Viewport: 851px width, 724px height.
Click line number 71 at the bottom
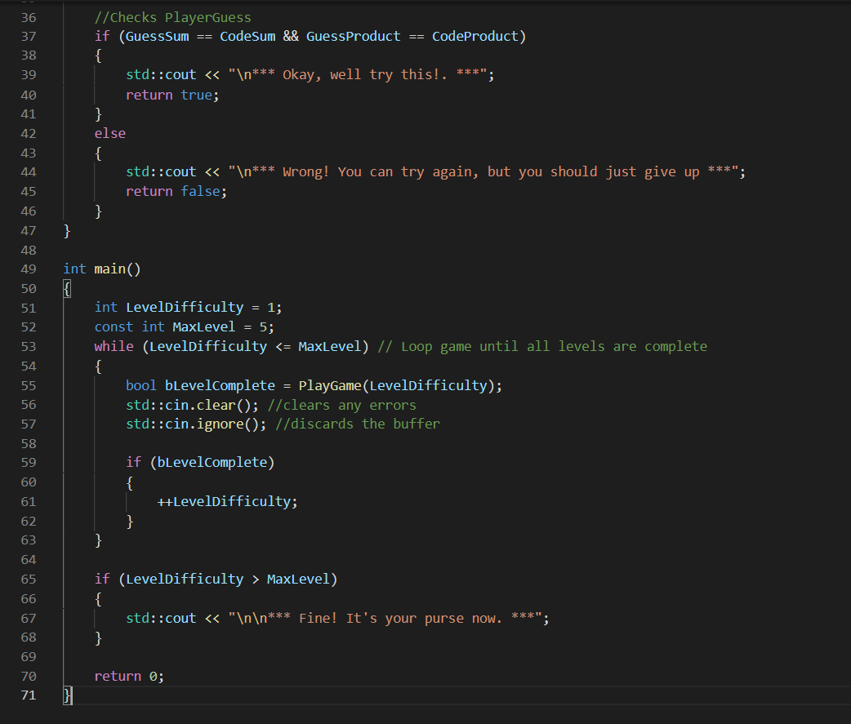click(28, 695)
